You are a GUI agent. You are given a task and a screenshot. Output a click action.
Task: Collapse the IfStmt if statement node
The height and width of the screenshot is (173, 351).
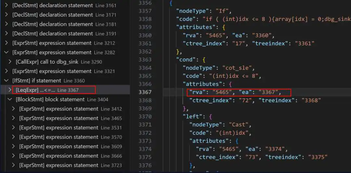tap(6, 81)
